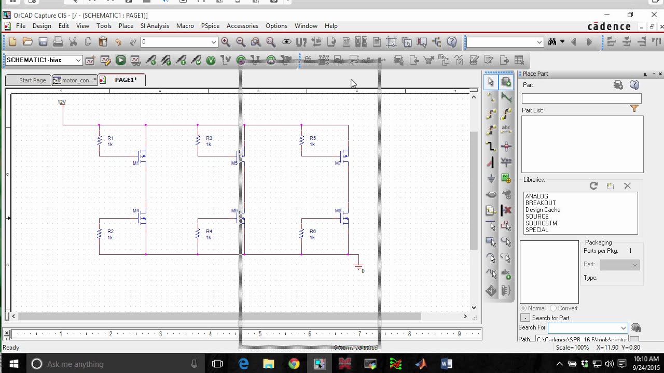Edit simulation settings icon

[x=105, y=60]
